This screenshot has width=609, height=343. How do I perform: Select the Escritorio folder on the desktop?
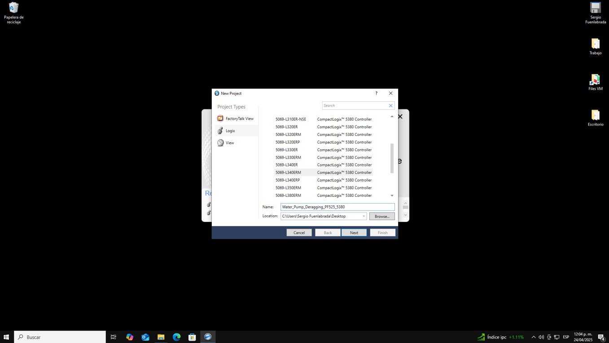click(596, 118)
